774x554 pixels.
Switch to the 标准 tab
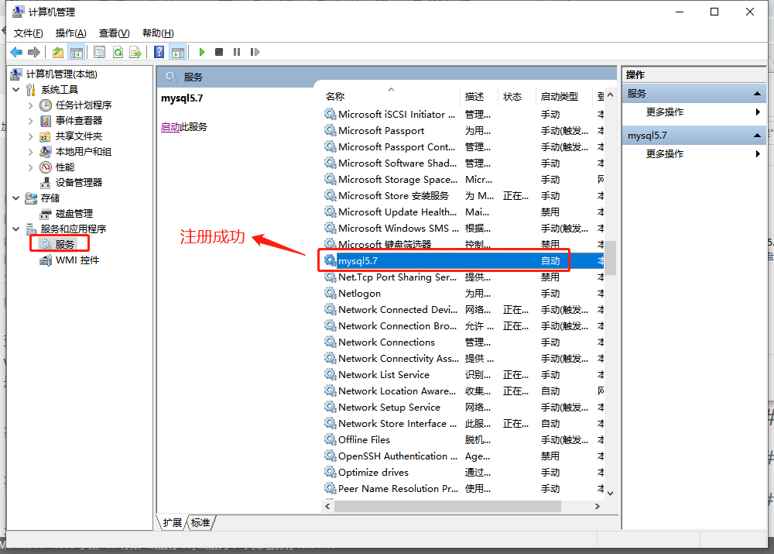point(200,522)
